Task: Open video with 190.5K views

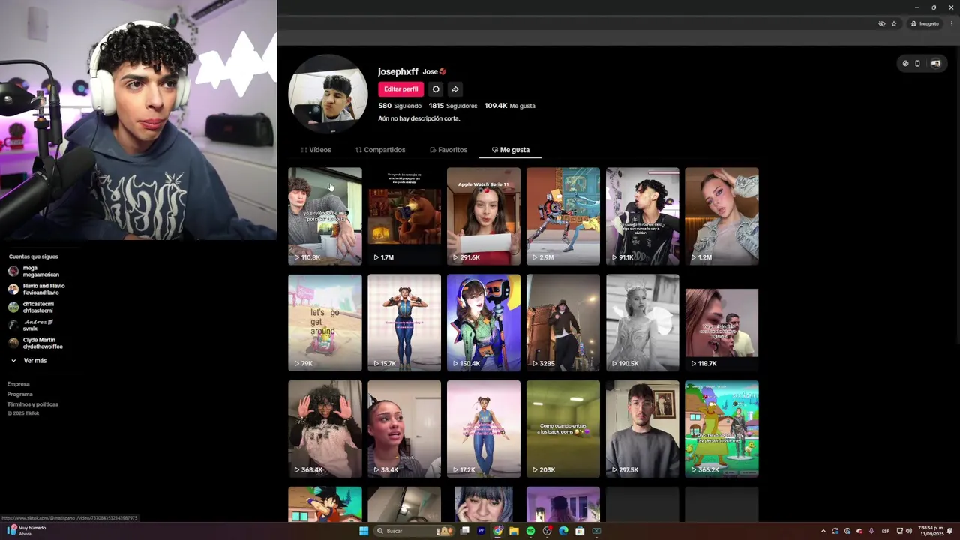Action: click(x=643, y=322)
